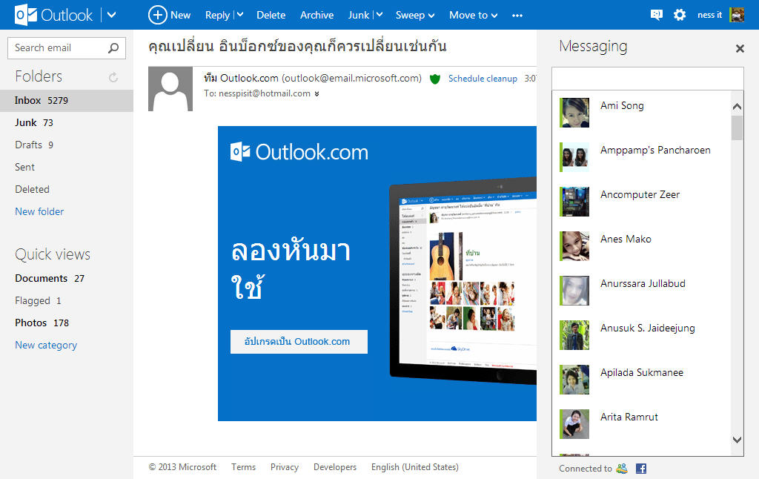Click the Outlook.com logo in the email banner
The height and width of the screenshot is (479, 759).
[x=299, y=152]
